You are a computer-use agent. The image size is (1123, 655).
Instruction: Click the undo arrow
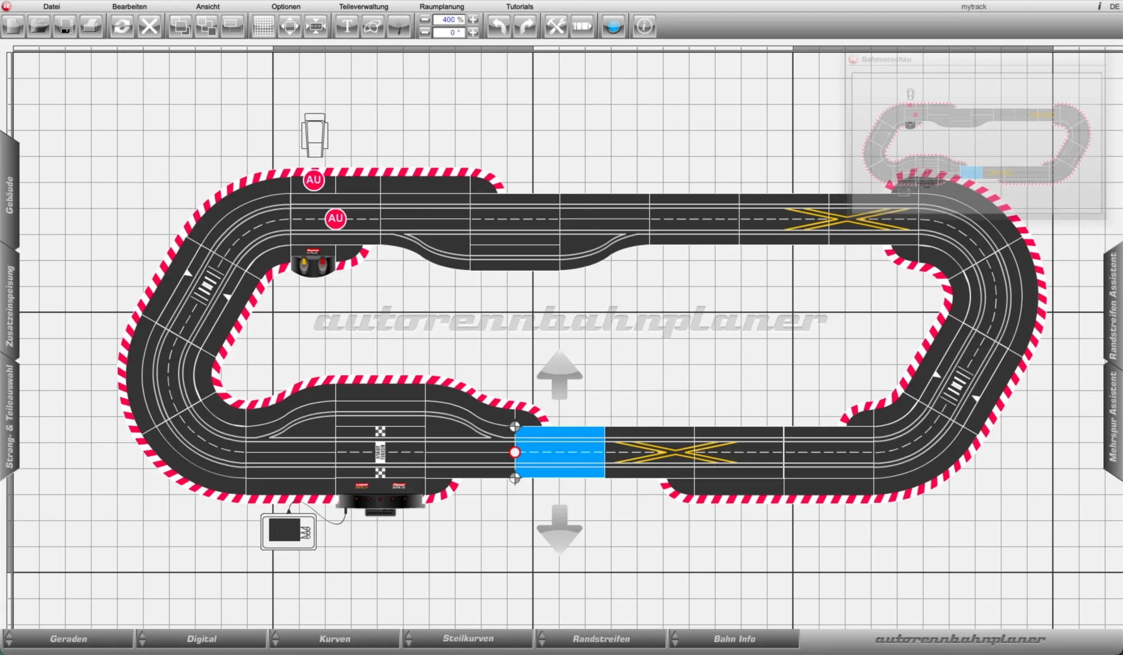coord(499,26)
